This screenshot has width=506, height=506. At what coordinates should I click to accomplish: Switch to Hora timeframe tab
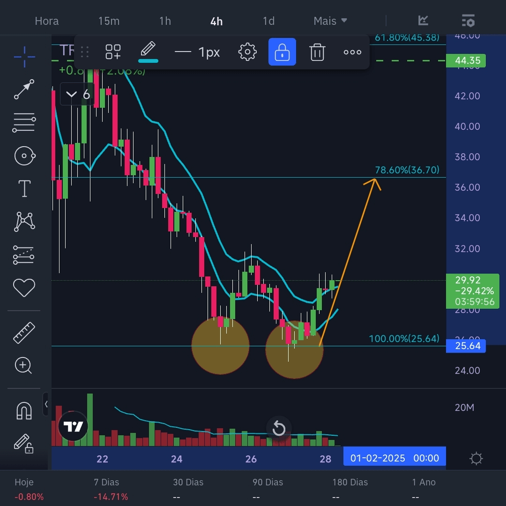47,21
